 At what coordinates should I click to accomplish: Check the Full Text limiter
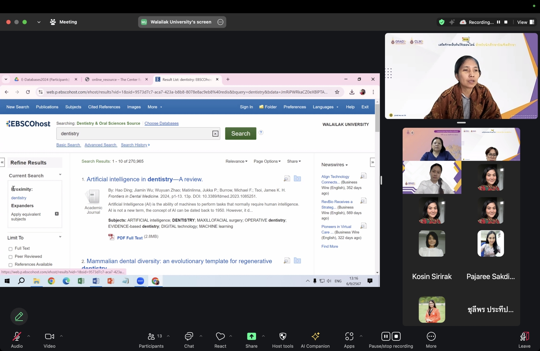11,249
